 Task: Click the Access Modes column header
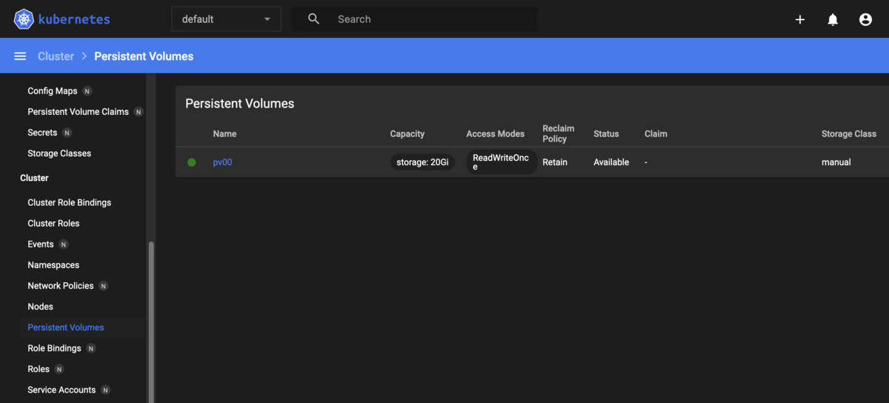coord(496,134)
